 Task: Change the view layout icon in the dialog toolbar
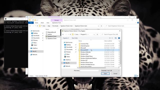(x=110, y=38)
